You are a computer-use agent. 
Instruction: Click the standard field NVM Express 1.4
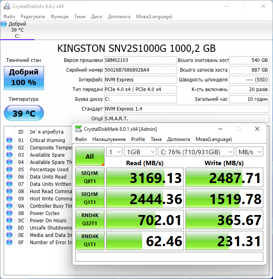point(186,109)
